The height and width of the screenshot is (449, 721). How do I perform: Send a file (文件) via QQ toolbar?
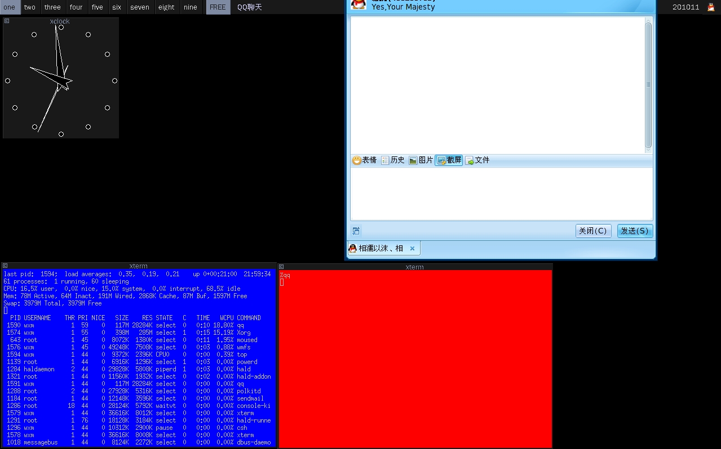(477, 160)
